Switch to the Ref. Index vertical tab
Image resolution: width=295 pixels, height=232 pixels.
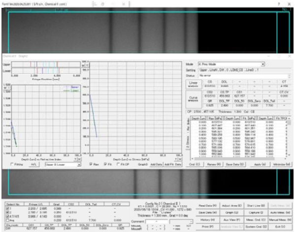pos(188,125)
